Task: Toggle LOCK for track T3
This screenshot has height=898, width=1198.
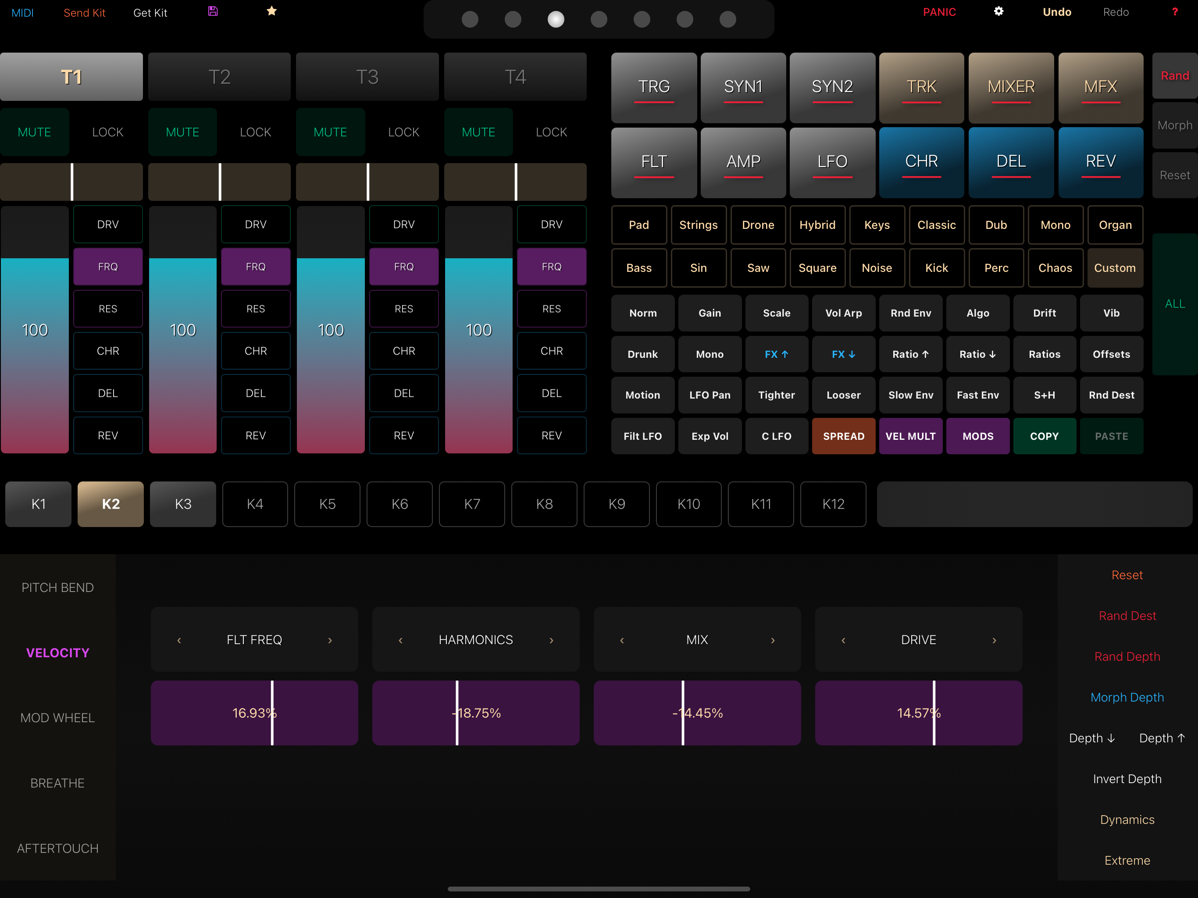Action: click(404, 132)
